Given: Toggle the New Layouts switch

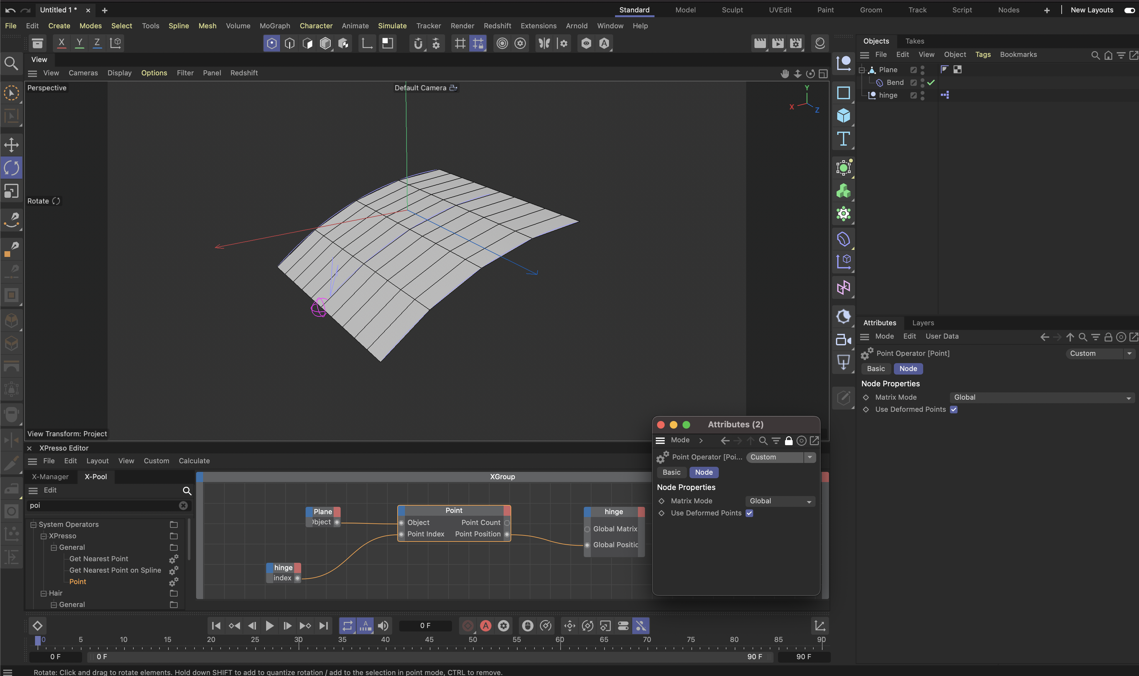Looking at the screenshot, I should tap(1129, 10).
